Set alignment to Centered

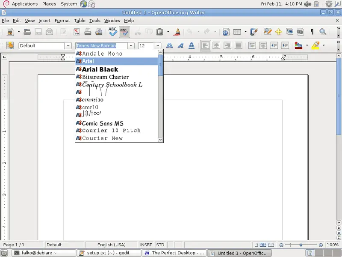tap(217, 45)
